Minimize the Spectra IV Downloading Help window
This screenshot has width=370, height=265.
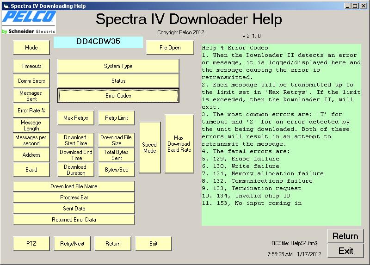point(347,6)
